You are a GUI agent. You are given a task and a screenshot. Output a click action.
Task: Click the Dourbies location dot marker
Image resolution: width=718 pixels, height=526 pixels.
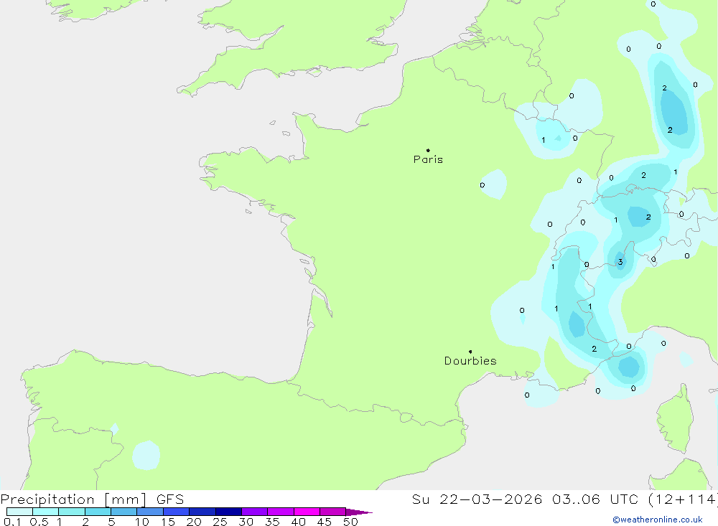point(470,352)
